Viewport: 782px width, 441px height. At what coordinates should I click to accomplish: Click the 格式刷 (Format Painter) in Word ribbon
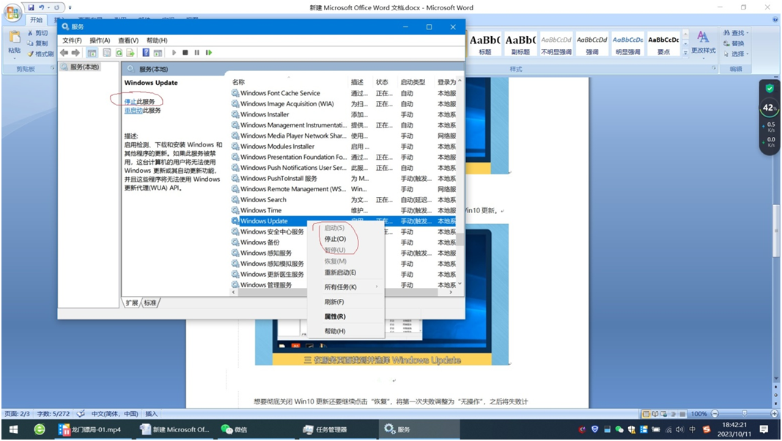tap(40, 53)
